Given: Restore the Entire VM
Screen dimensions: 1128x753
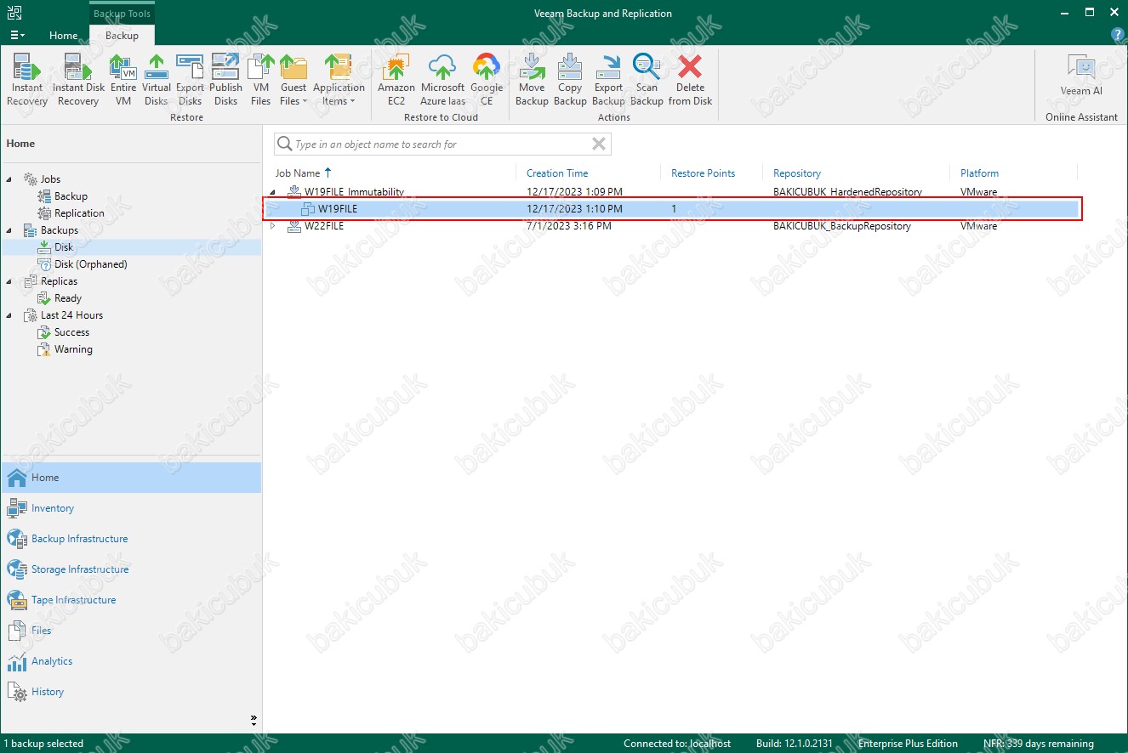Looking at the screenshot, I should pos(123,80).
